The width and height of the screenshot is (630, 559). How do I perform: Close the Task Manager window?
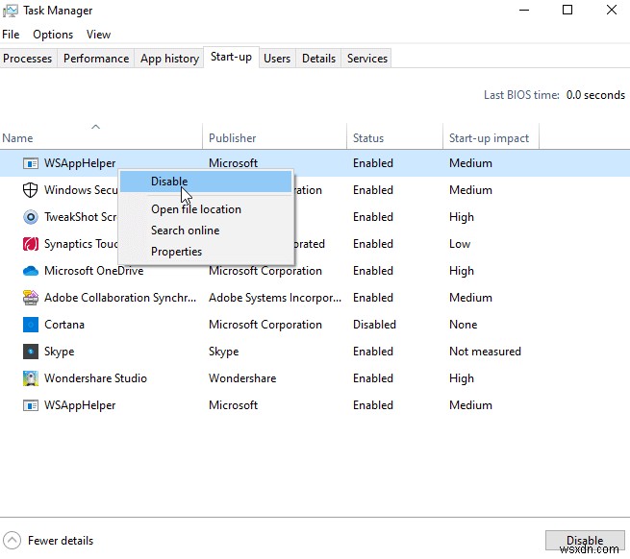click(612, 10)
